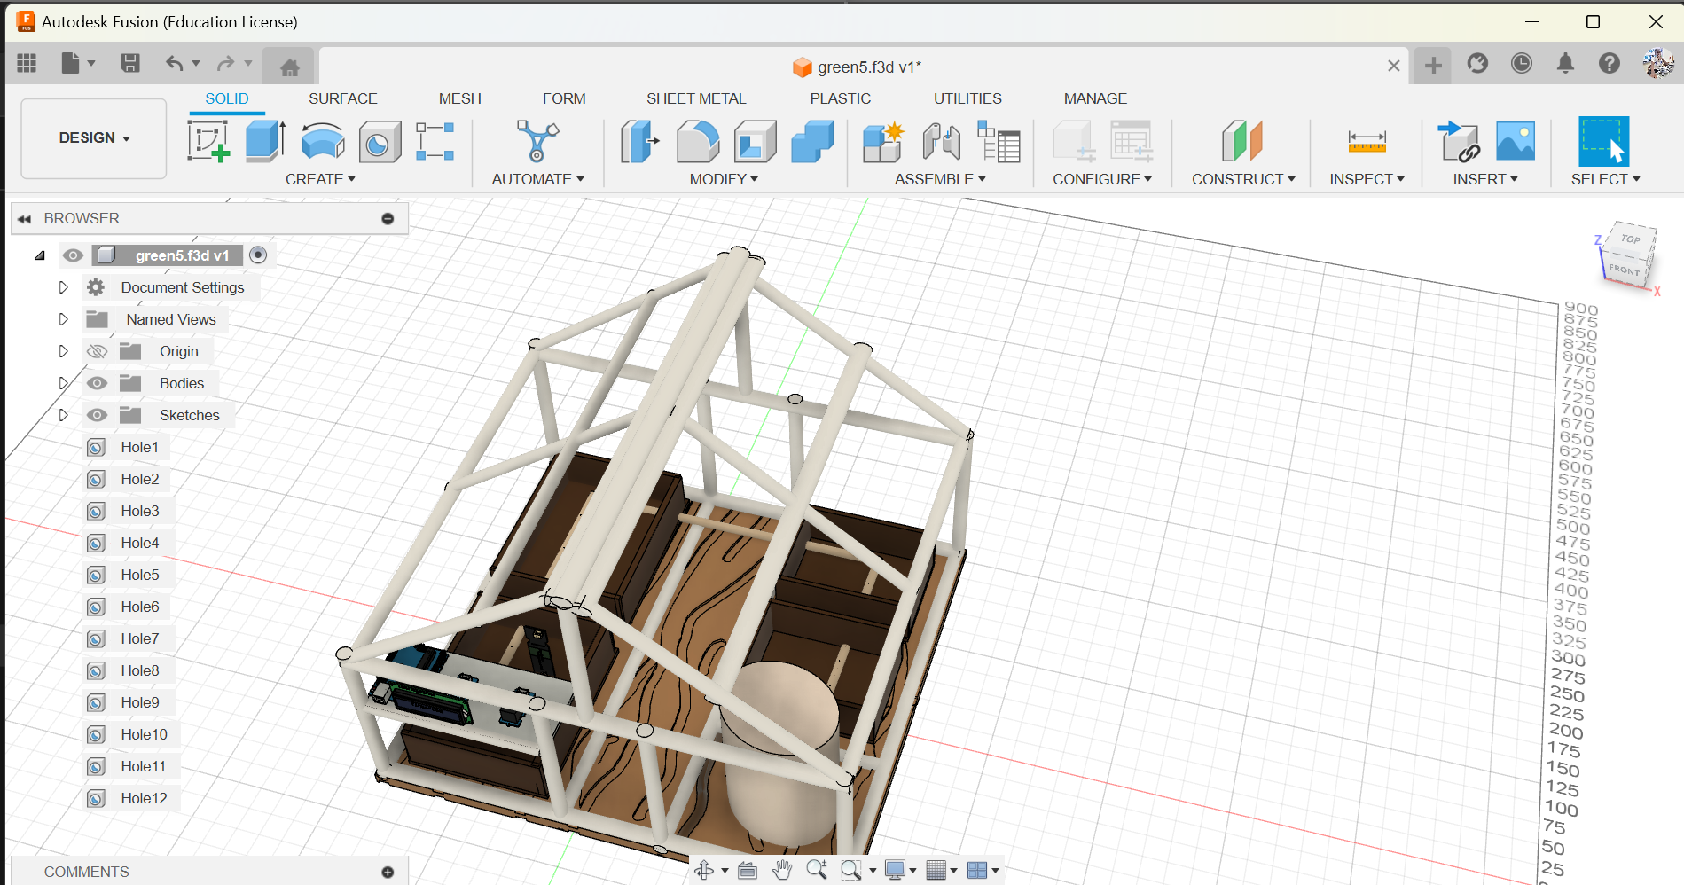Expand the Named Views folder

[x=63, y=319]
